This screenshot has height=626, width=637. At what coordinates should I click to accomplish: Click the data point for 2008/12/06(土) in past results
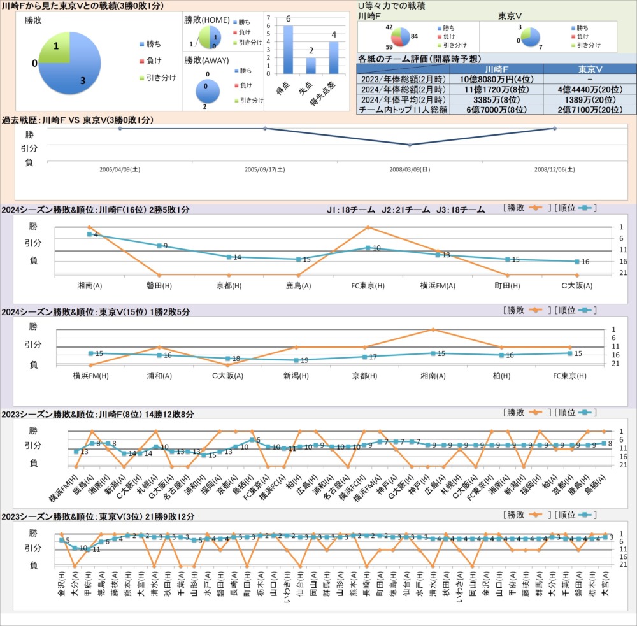(555, 129)
